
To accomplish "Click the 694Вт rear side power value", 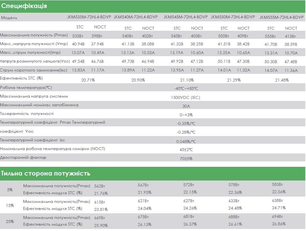I will [277, 217].
